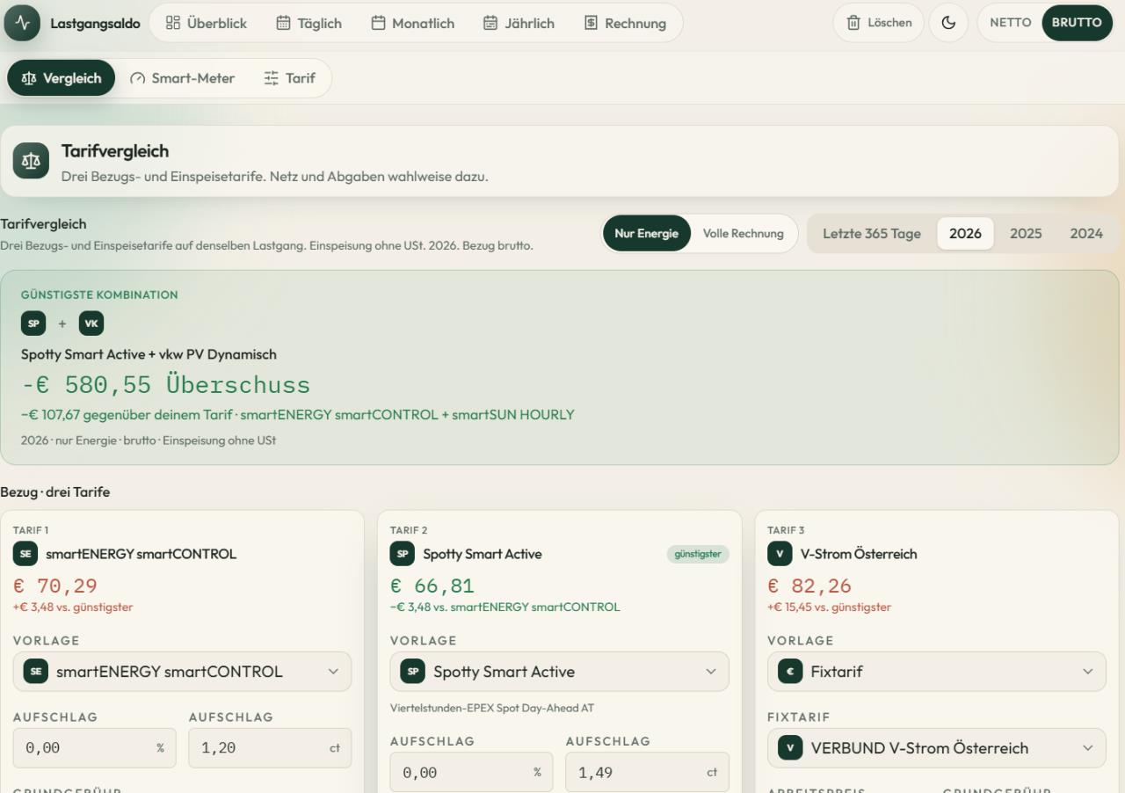
Task: Open the Smart-Meter sub-tab
Action: (183, 78)
